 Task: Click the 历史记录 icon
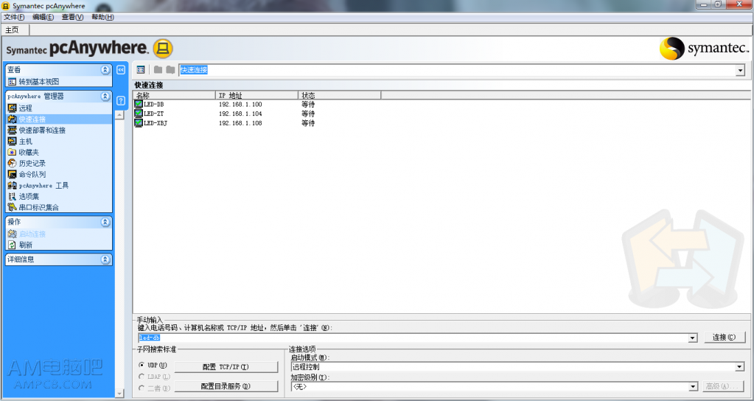[12, 163]
